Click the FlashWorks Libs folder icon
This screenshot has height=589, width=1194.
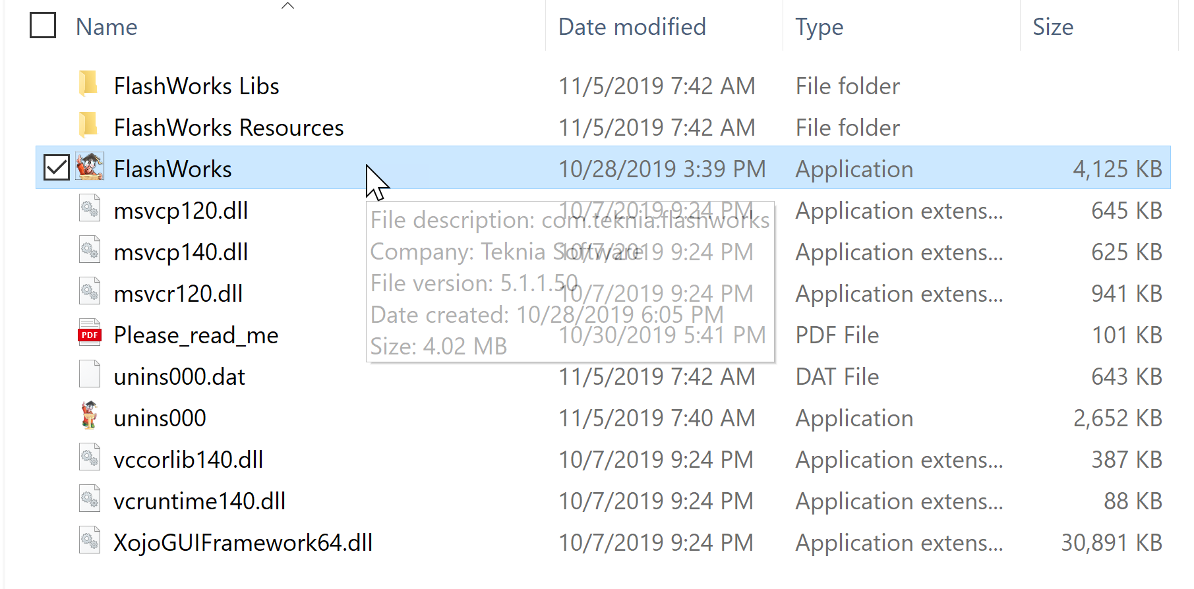pos(88,85)
